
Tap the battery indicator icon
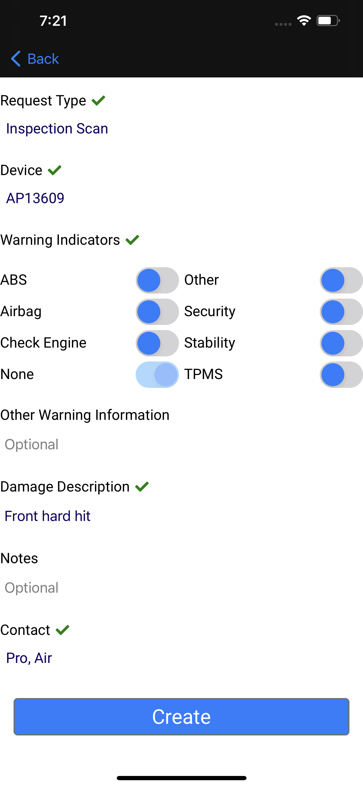[328, 21]
